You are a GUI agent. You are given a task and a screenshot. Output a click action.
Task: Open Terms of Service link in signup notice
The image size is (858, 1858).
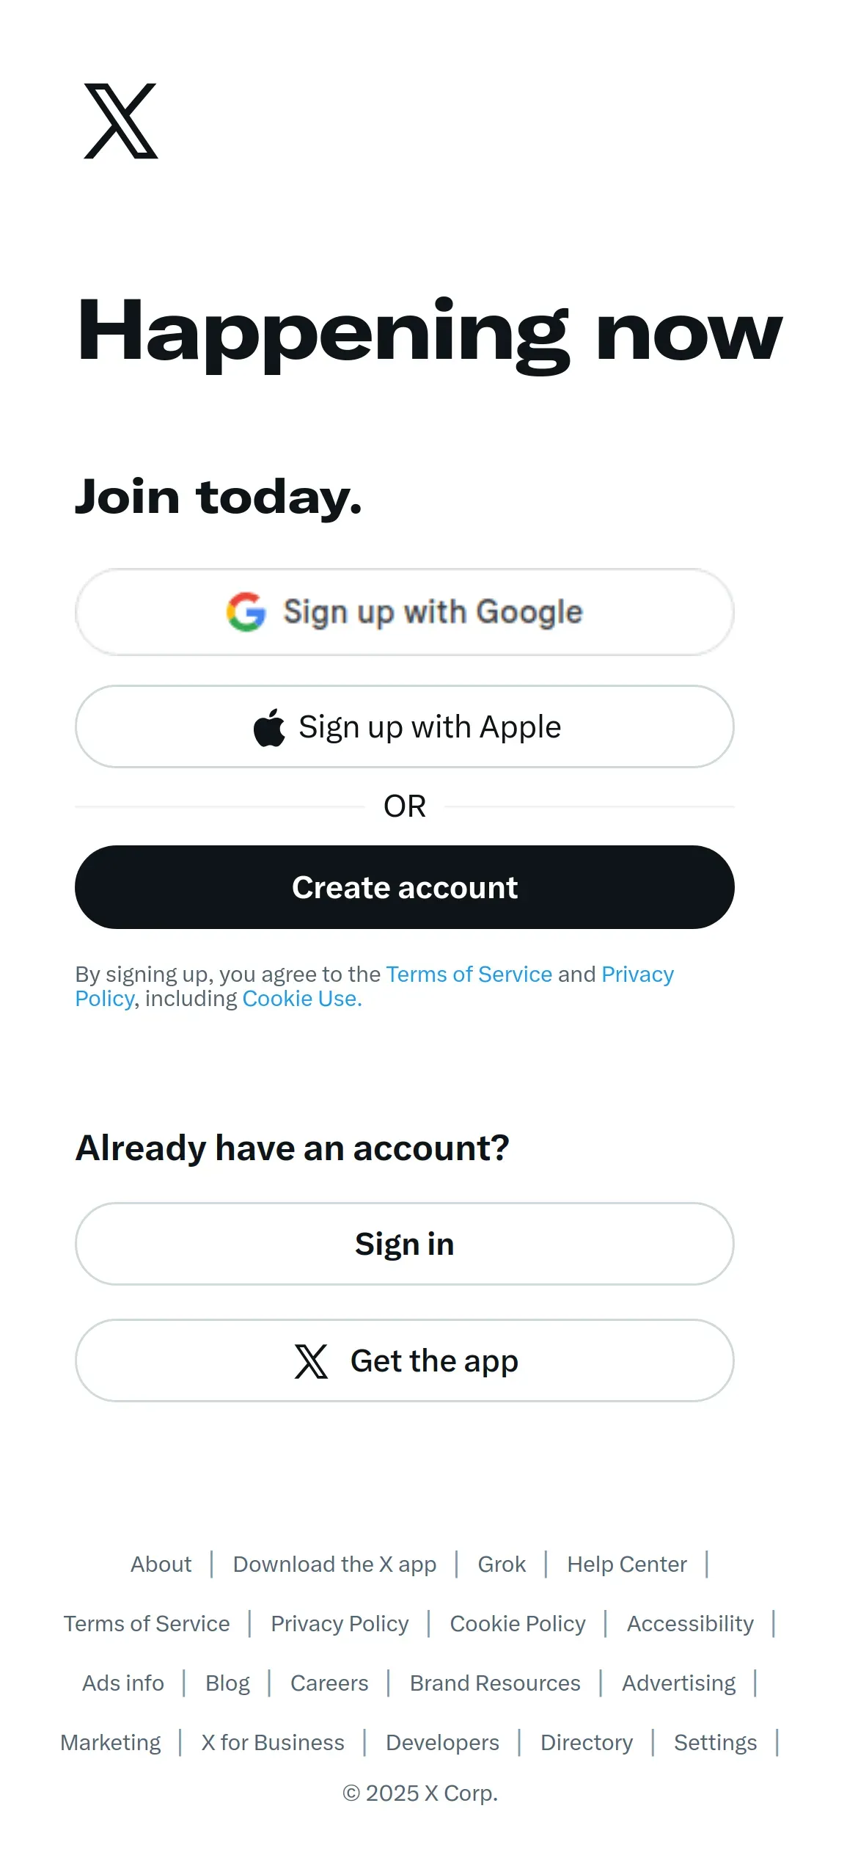pyautogui.click(x=469, y=974)
